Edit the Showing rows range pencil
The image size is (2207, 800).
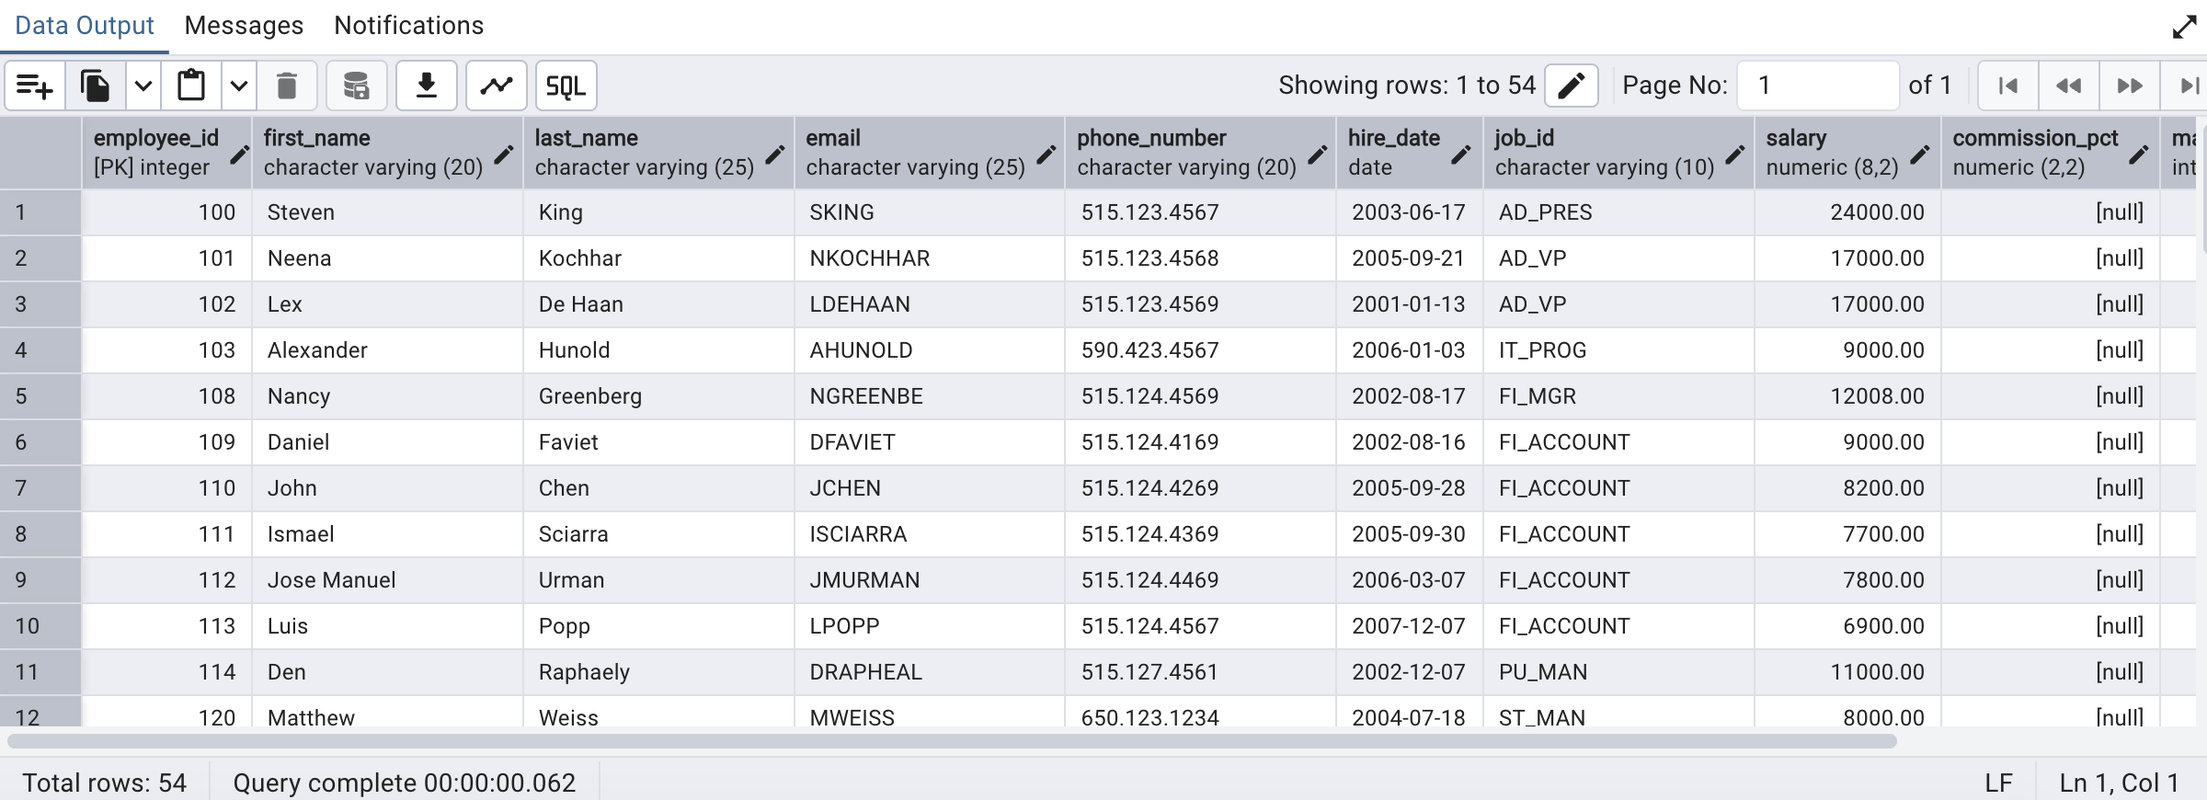pyautogui.click(x=1571, y=86)
